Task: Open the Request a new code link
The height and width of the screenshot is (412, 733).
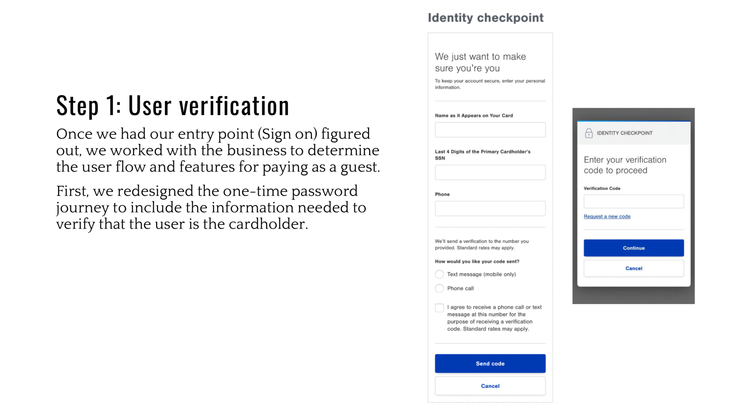Action: (607, 216)
